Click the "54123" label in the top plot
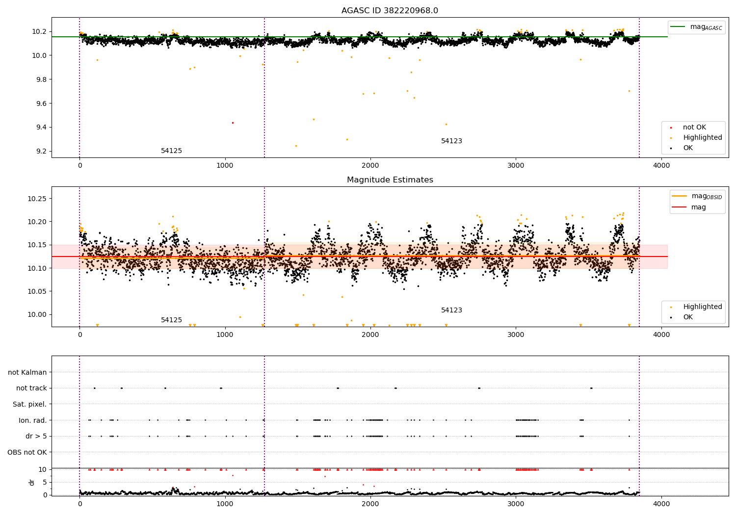This screenshot has width=736, height=515. point(451,141)
